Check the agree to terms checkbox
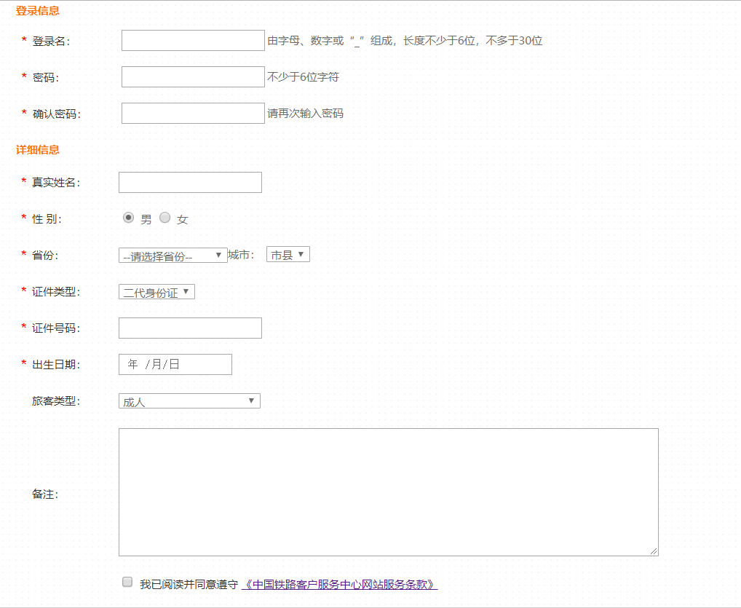 (x=127, y=583)
